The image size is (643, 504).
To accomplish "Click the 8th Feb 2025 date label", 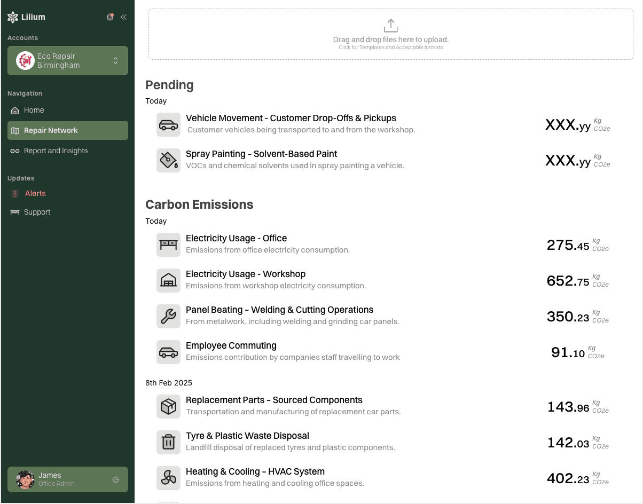I will click(169, 383).
